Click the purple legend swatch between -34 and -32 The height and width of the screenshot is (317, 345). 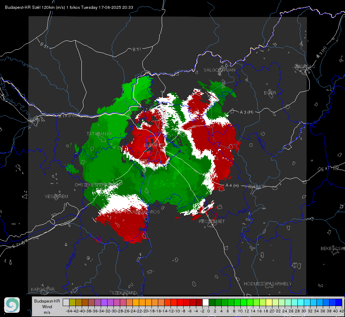point(104,302)
